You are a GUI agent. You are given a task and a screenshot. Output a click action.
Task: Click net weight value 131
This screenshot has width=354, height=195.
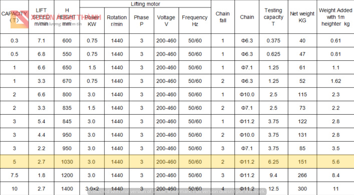pos(302,135)
